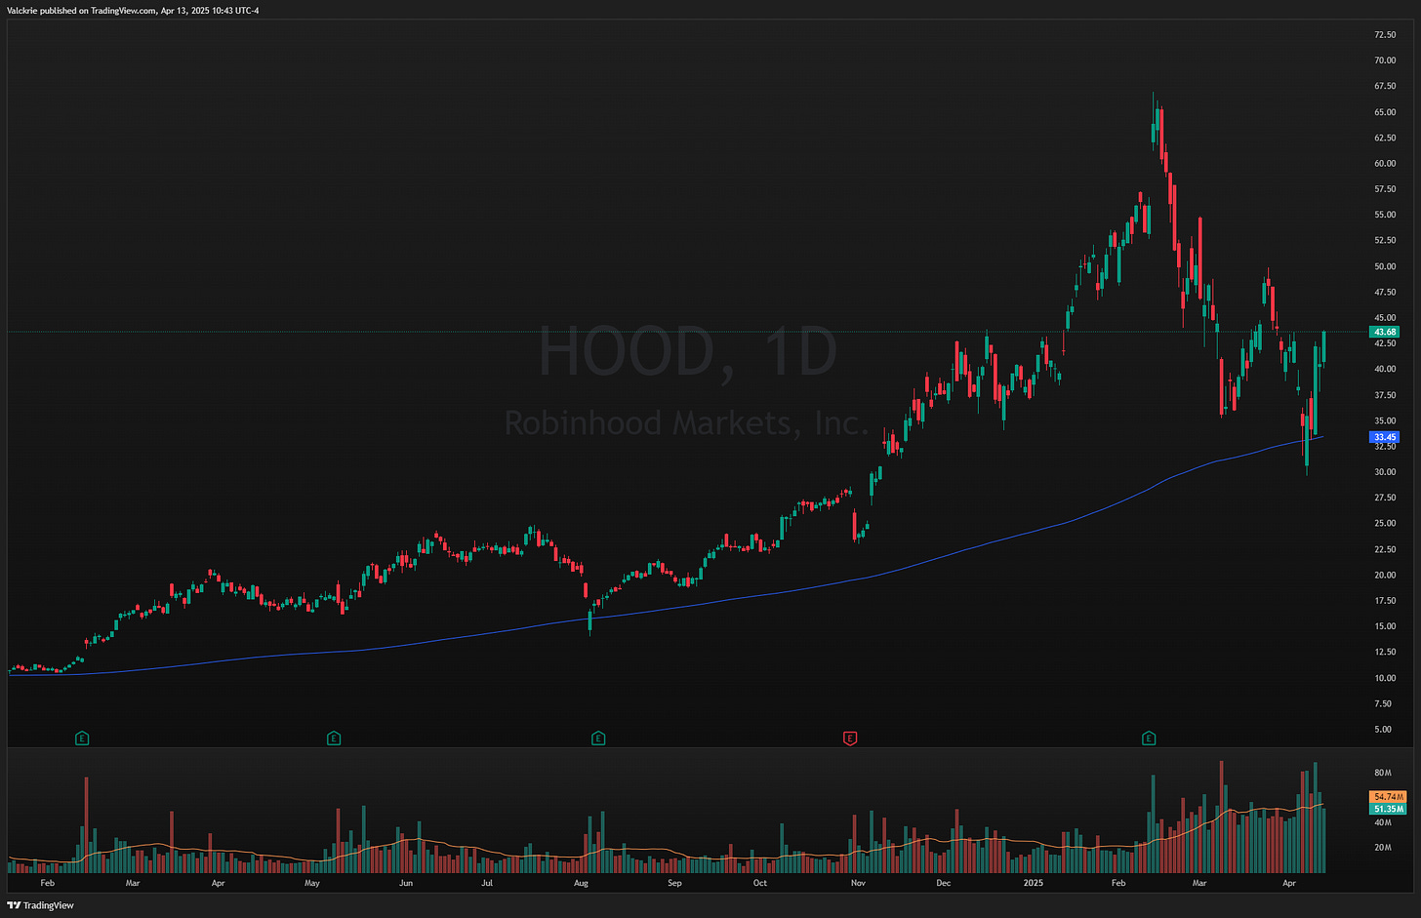Image resolution: width=1421 pixels, height=918 pixels.
Task: Click the 17.50 price axis label
Action: tap(1385, 601)
